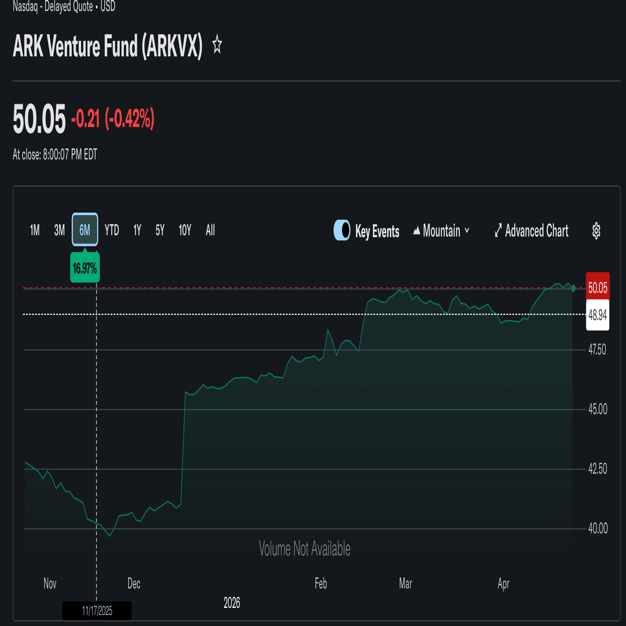Show the All time range
Image resolution: width=626 pixels, height=626 pixels.
click(x=210, y=230)
